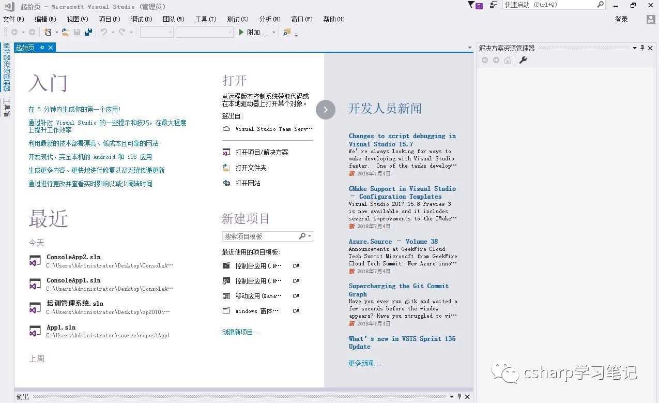The image size is (659, 403).
Task: Click the 登录 sign-in button
Action: click(621, 19)
